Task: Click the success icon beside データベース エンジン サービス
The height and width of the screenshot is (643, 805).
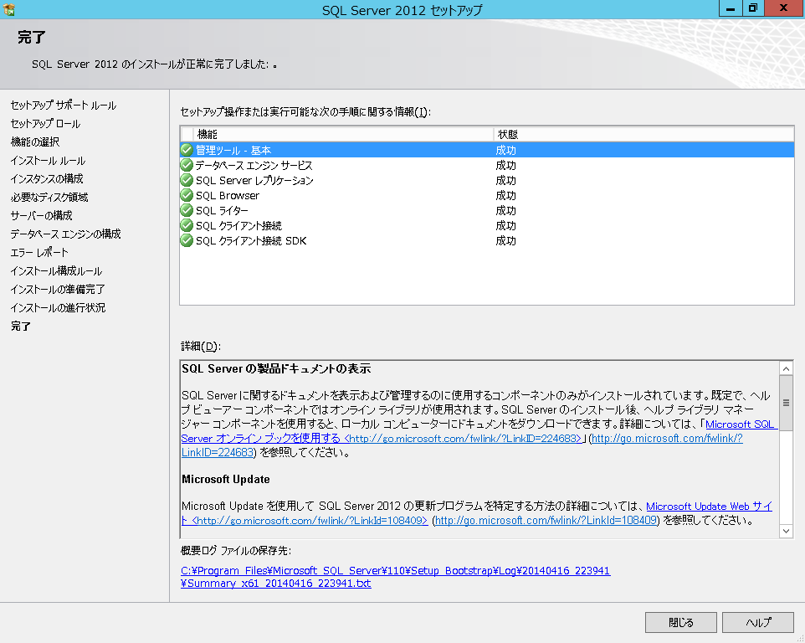Action: point(187,166)
